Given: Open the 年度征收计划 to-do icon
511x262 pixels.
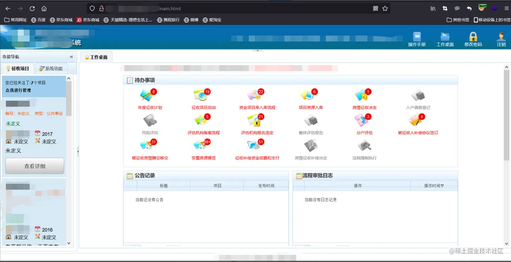Looking at the screenshot, I should coord(148,95).
